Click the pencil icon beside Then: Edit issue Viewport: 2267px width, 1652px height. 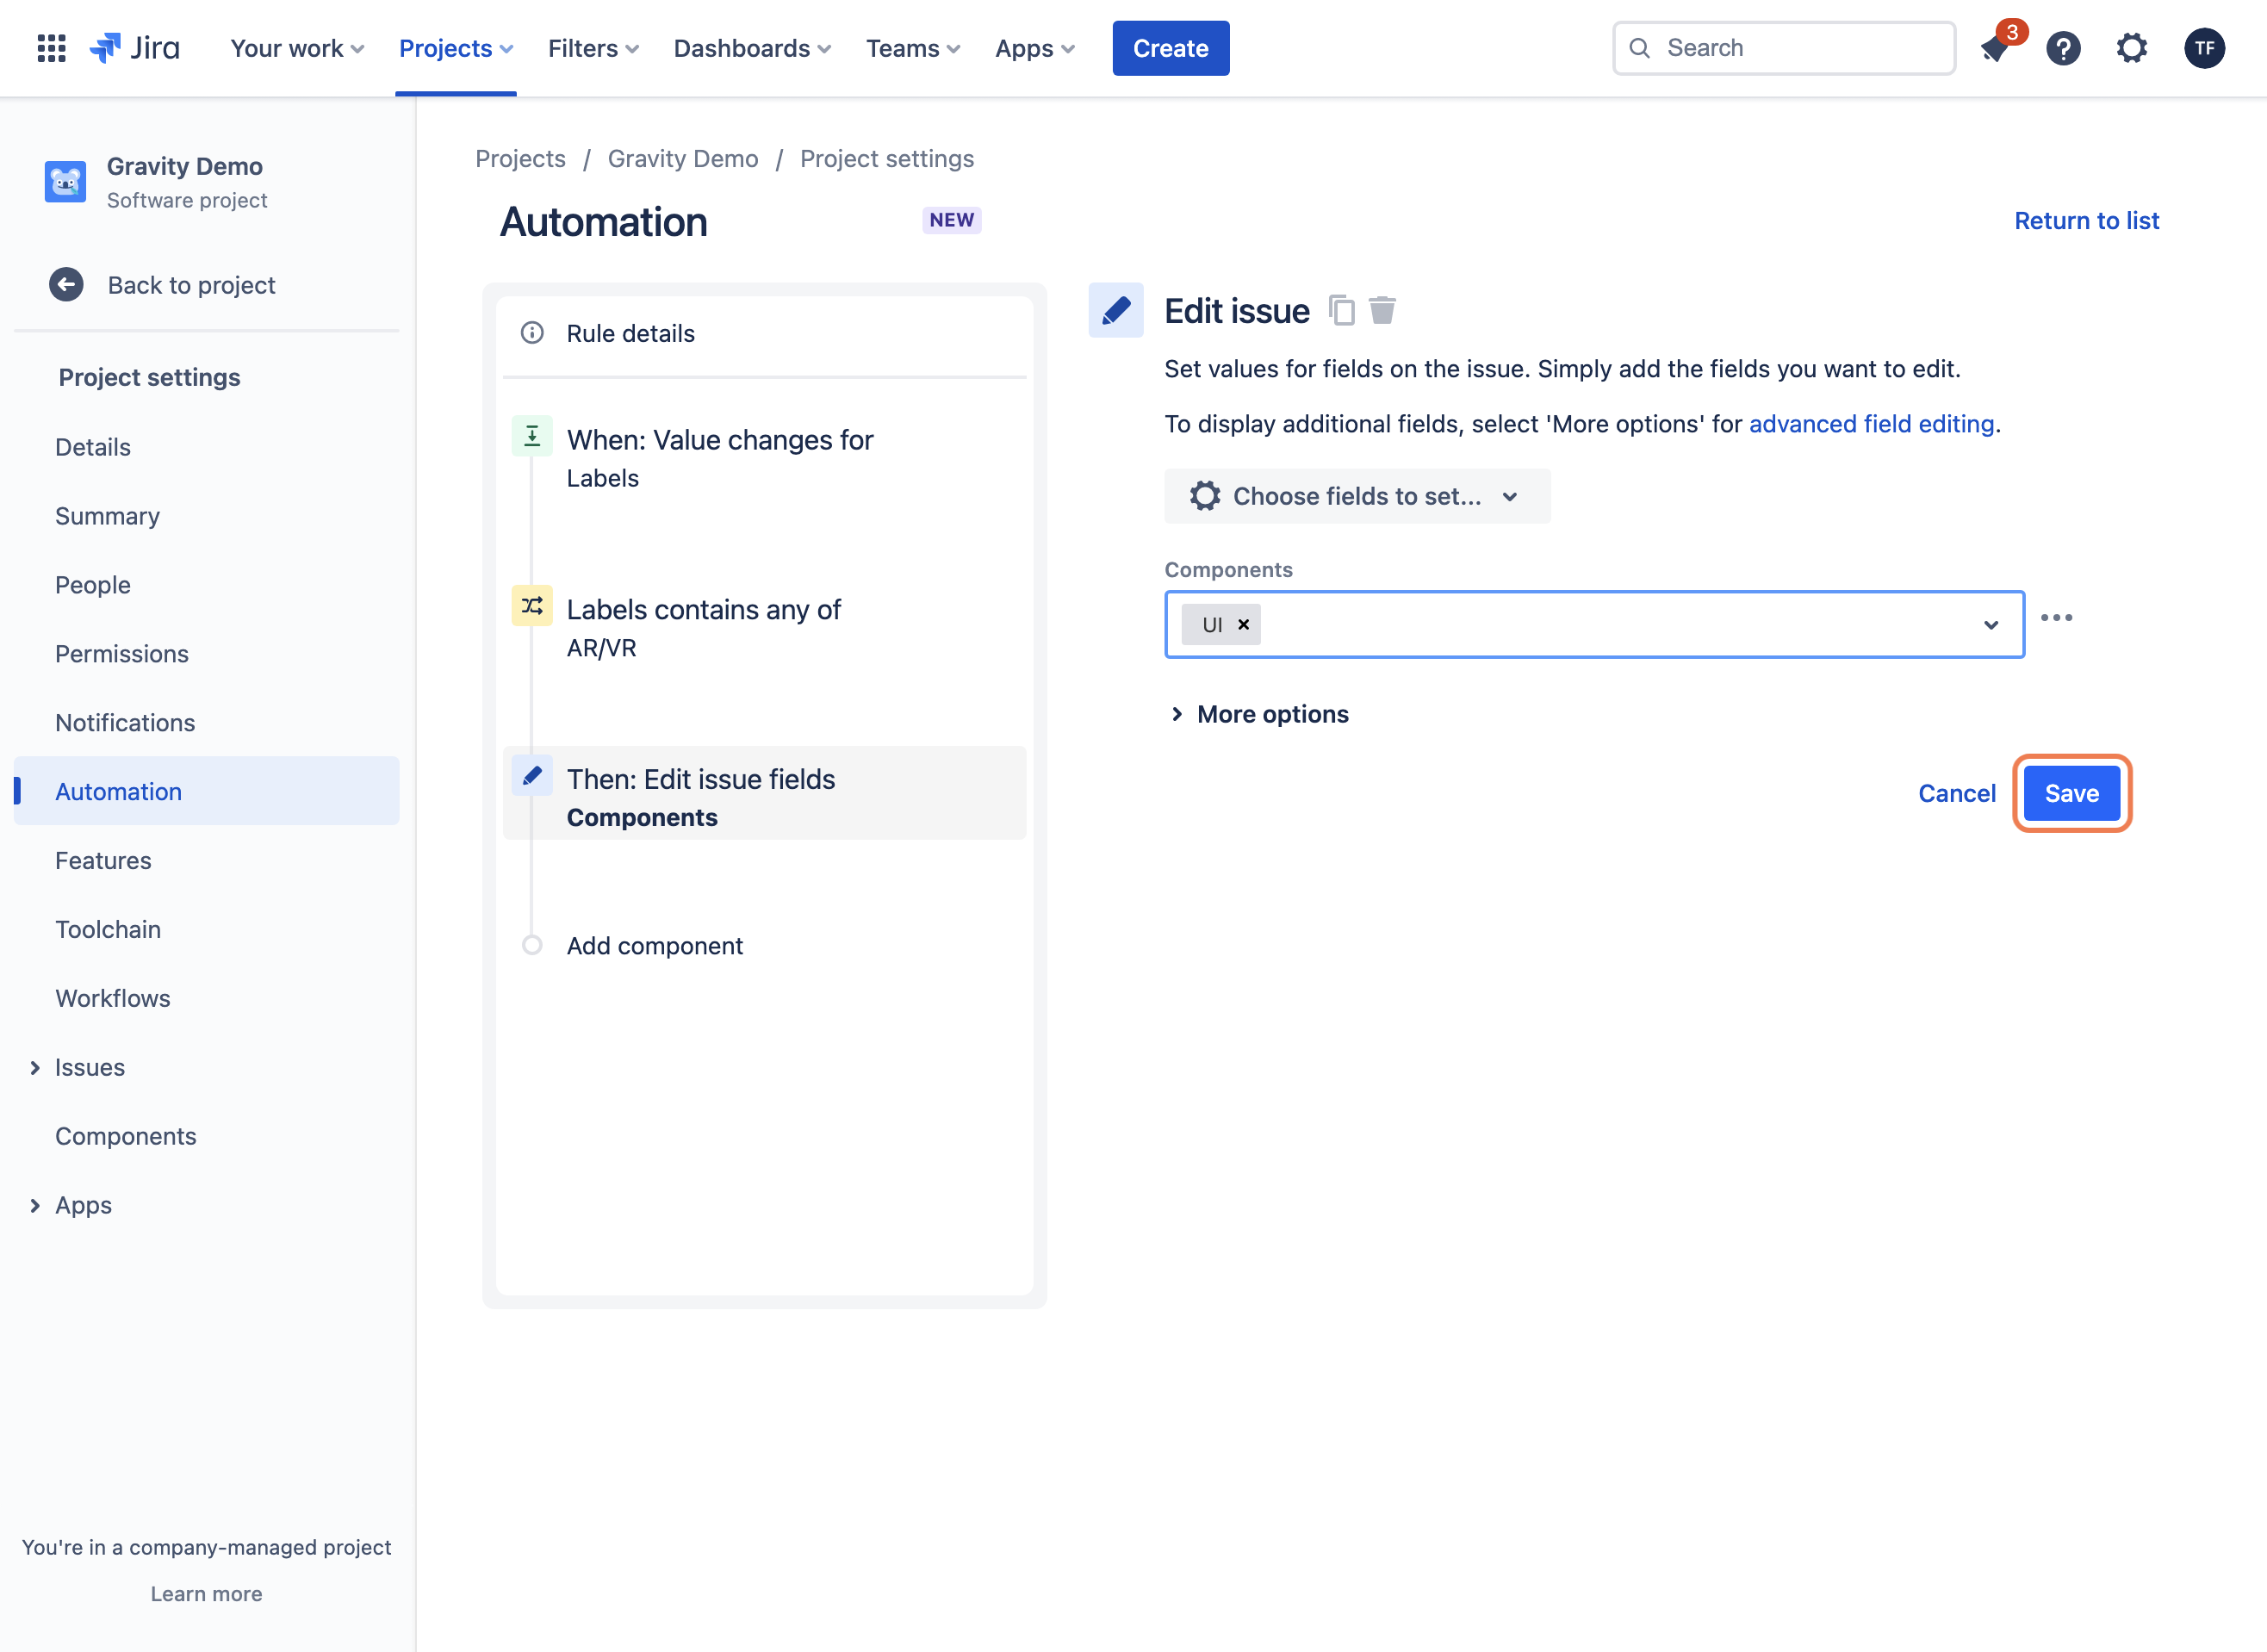(532, 776)
